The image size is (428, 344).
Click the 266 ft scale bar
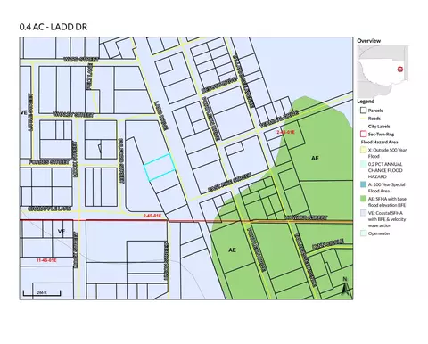tap(42, 293)
